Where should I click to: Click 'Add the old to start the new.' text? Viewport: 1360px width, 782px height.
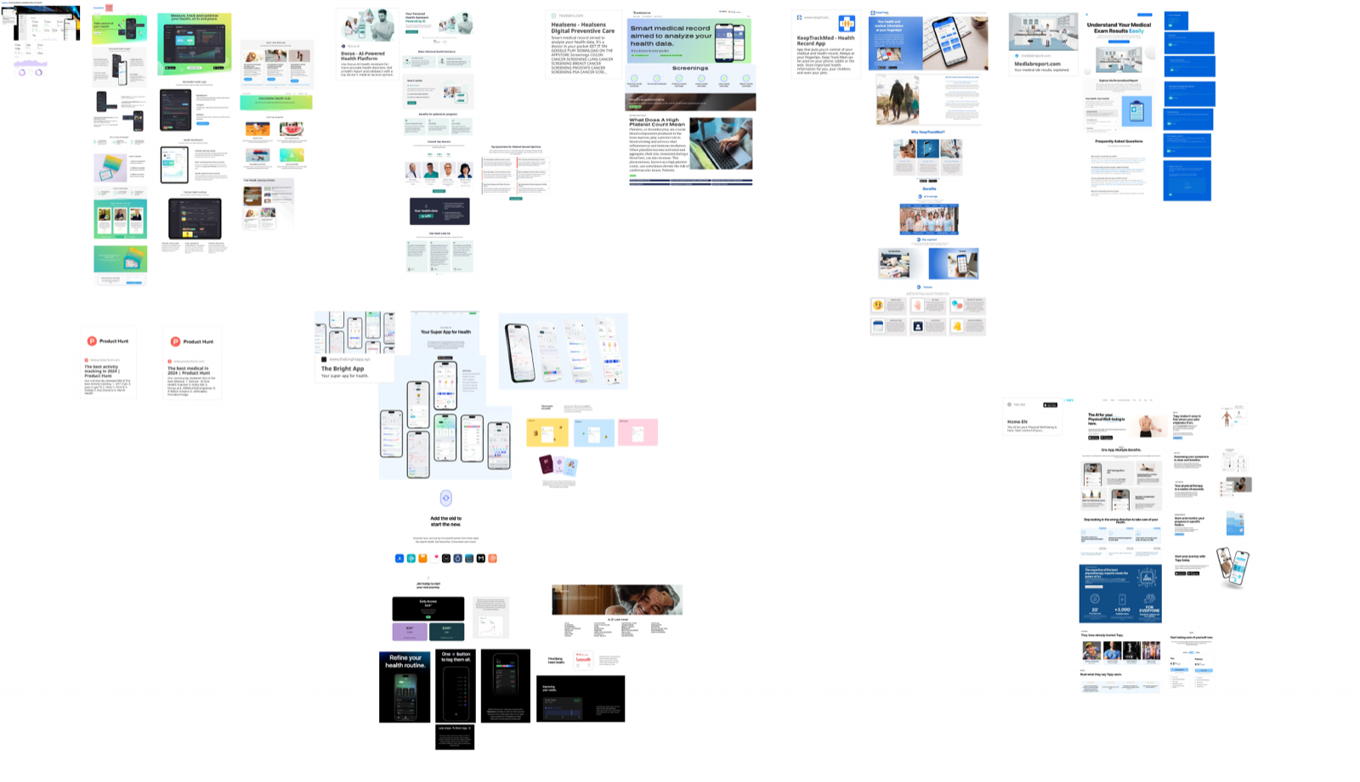[445, 520]
